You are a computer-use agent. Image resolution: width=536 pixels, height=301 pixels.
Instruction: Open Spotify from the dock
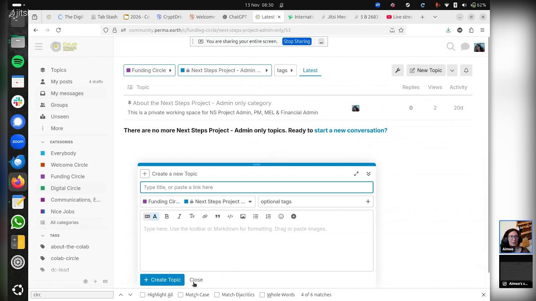(18, 61)
